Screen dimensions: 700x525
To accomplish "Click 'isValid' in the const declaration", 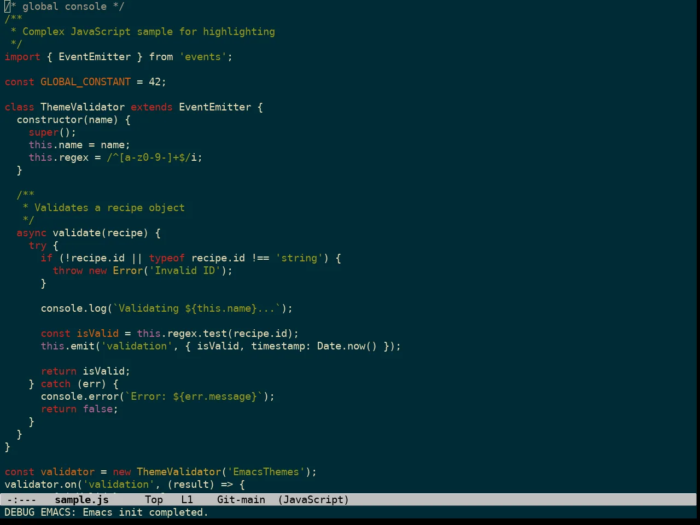I will pyautogui.click(x=97, y=334).
